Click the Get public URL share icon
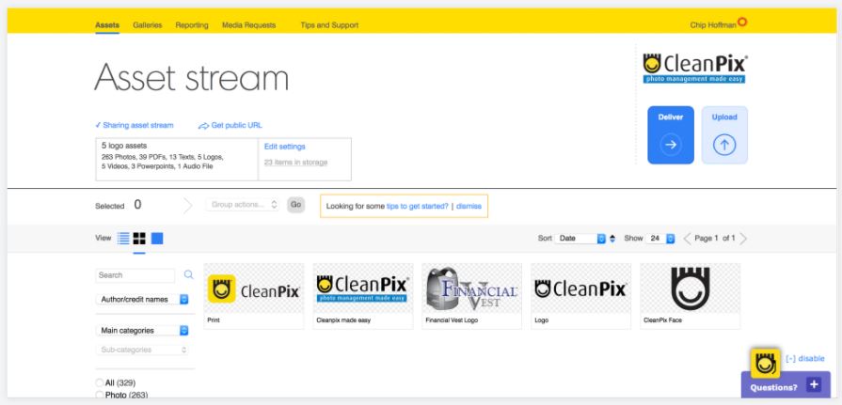 click(x=203, y=126)
